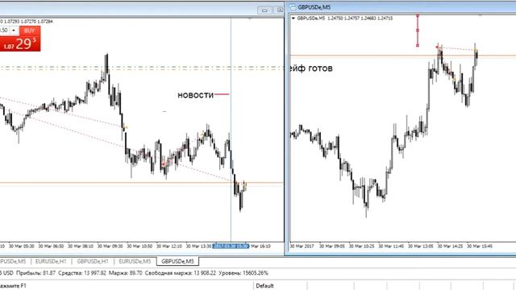516x290 pixels.
Task: Select the 'новости' text label on chart
Action: [x=195, y=95]
